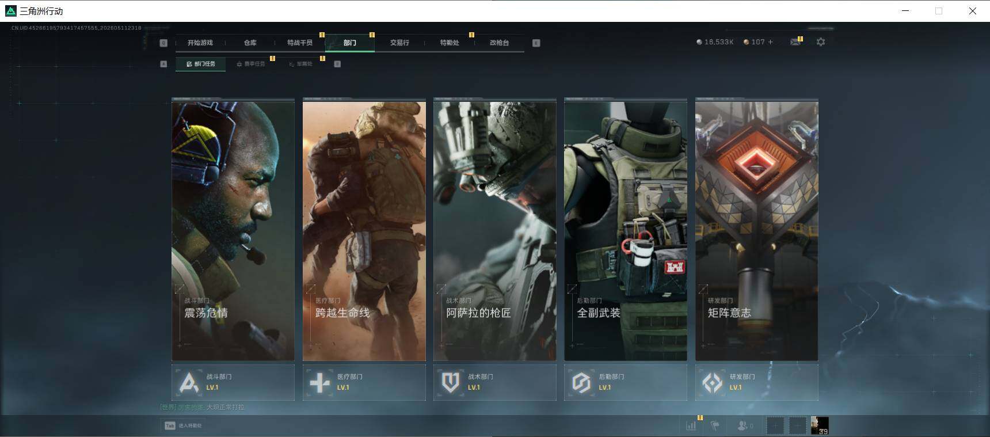Open the 改枪台 tab
The height and width of the screenshot is (437, 990).
(x=499, y=43)
